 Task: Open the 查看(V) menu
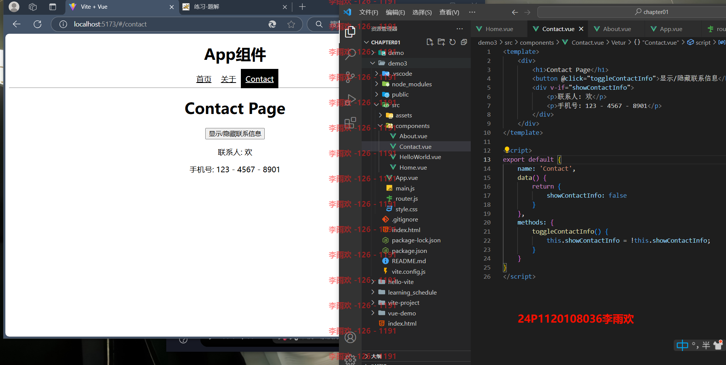[x=449, y=12]
